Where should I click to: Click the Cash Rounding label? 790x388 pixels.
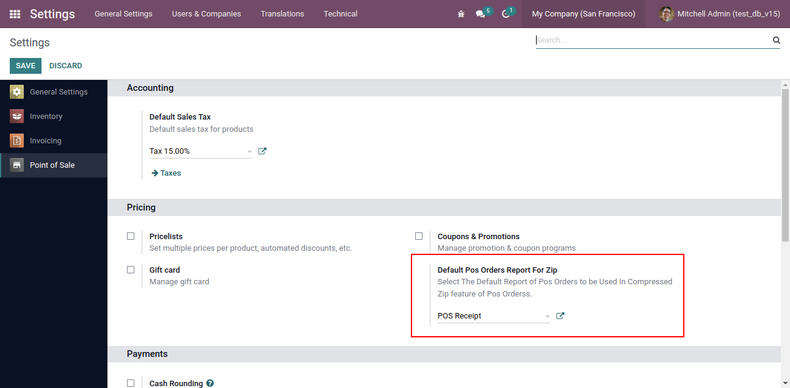click(x=176, y=384)
